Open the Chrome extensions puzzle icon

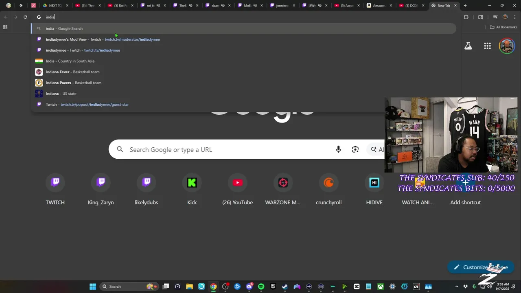coord(466,17)
